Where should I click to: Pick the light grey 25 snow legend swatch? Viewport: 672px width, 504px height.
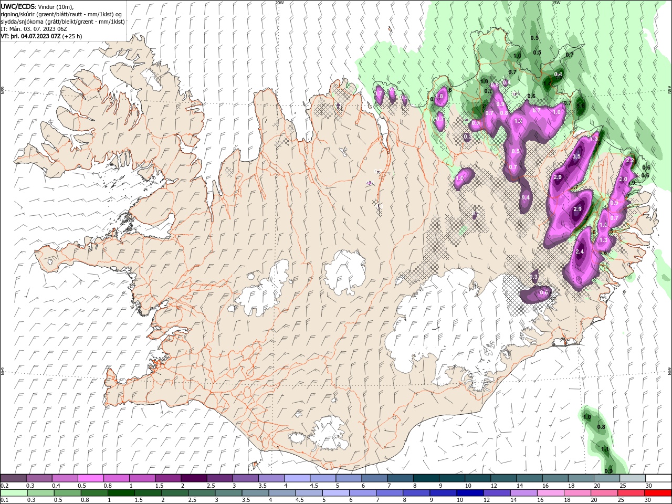tap(632, 478)
